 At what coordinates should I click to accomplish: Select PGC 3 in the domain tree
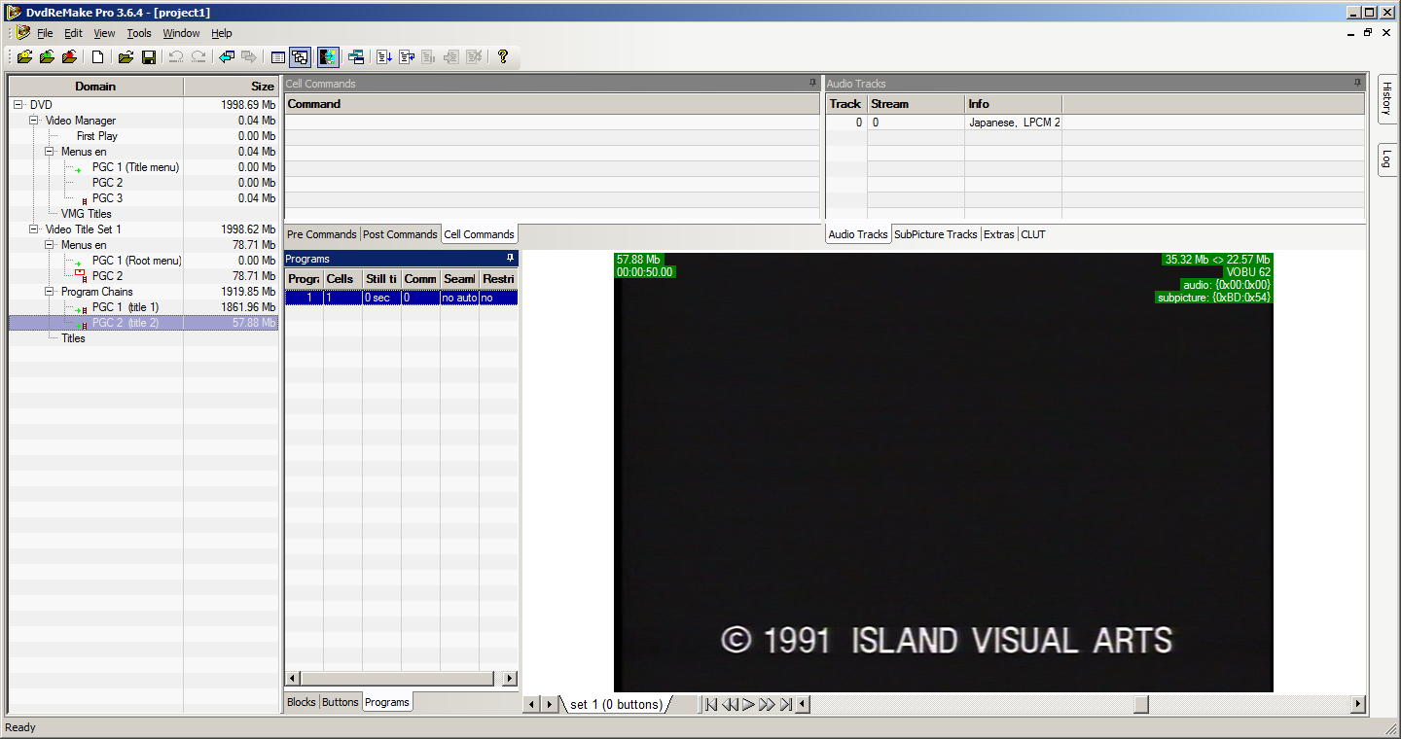pyautogui.click(x=107, y=198)
